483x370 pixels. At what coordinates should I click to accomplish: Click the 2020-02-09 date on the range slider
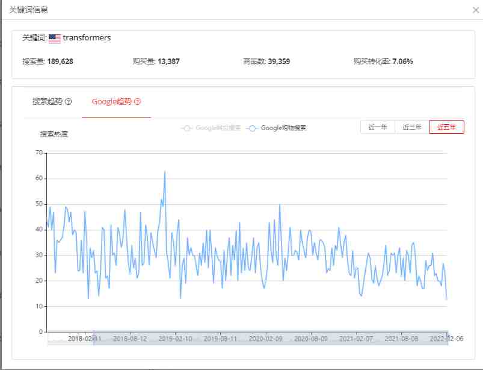point(265,339)
